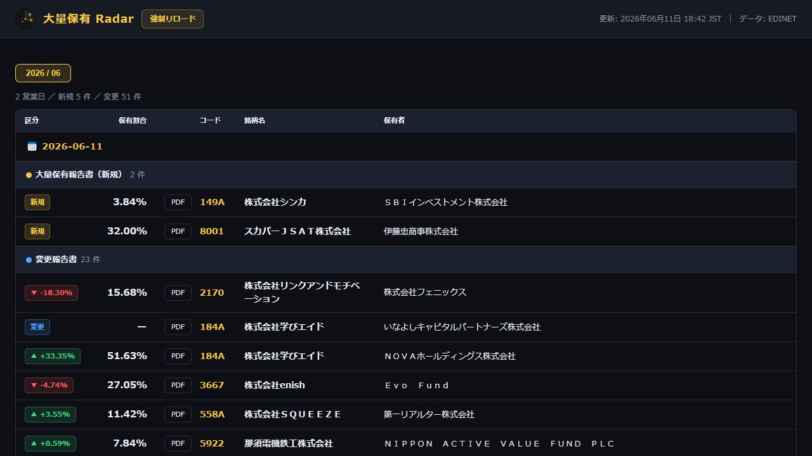Click the summary line 新規 5 件
The width and height of the screenshot is (812, 456).
(74, 97)
